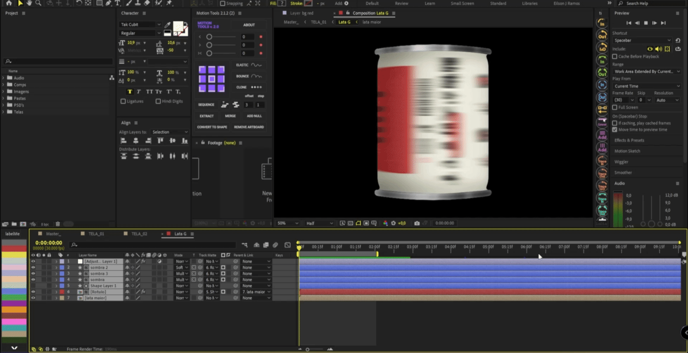Select the Horizontal Type tool
This screenshot has width=688, height=353.
118,3
